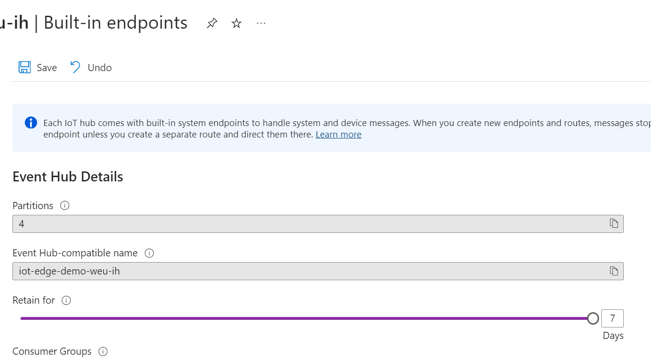Click the Partitions value field
Screen dimensions: 651x359
(x=287, y=223)
